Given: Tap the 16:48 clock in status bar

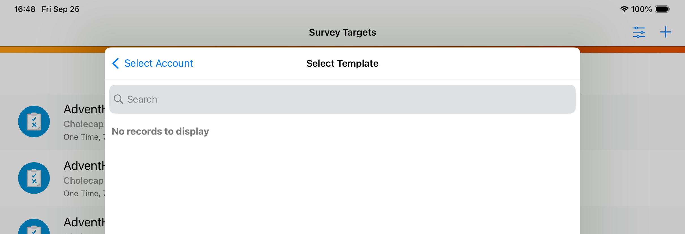Looking at the screenshot, I should (x=25, y=9).
